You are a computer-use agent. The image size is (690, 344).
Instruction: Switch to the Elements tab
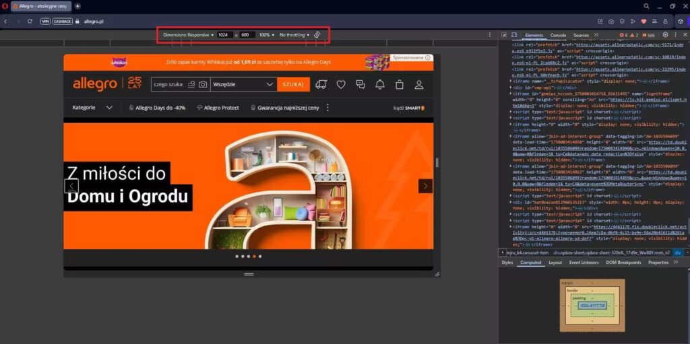point(534,35)
